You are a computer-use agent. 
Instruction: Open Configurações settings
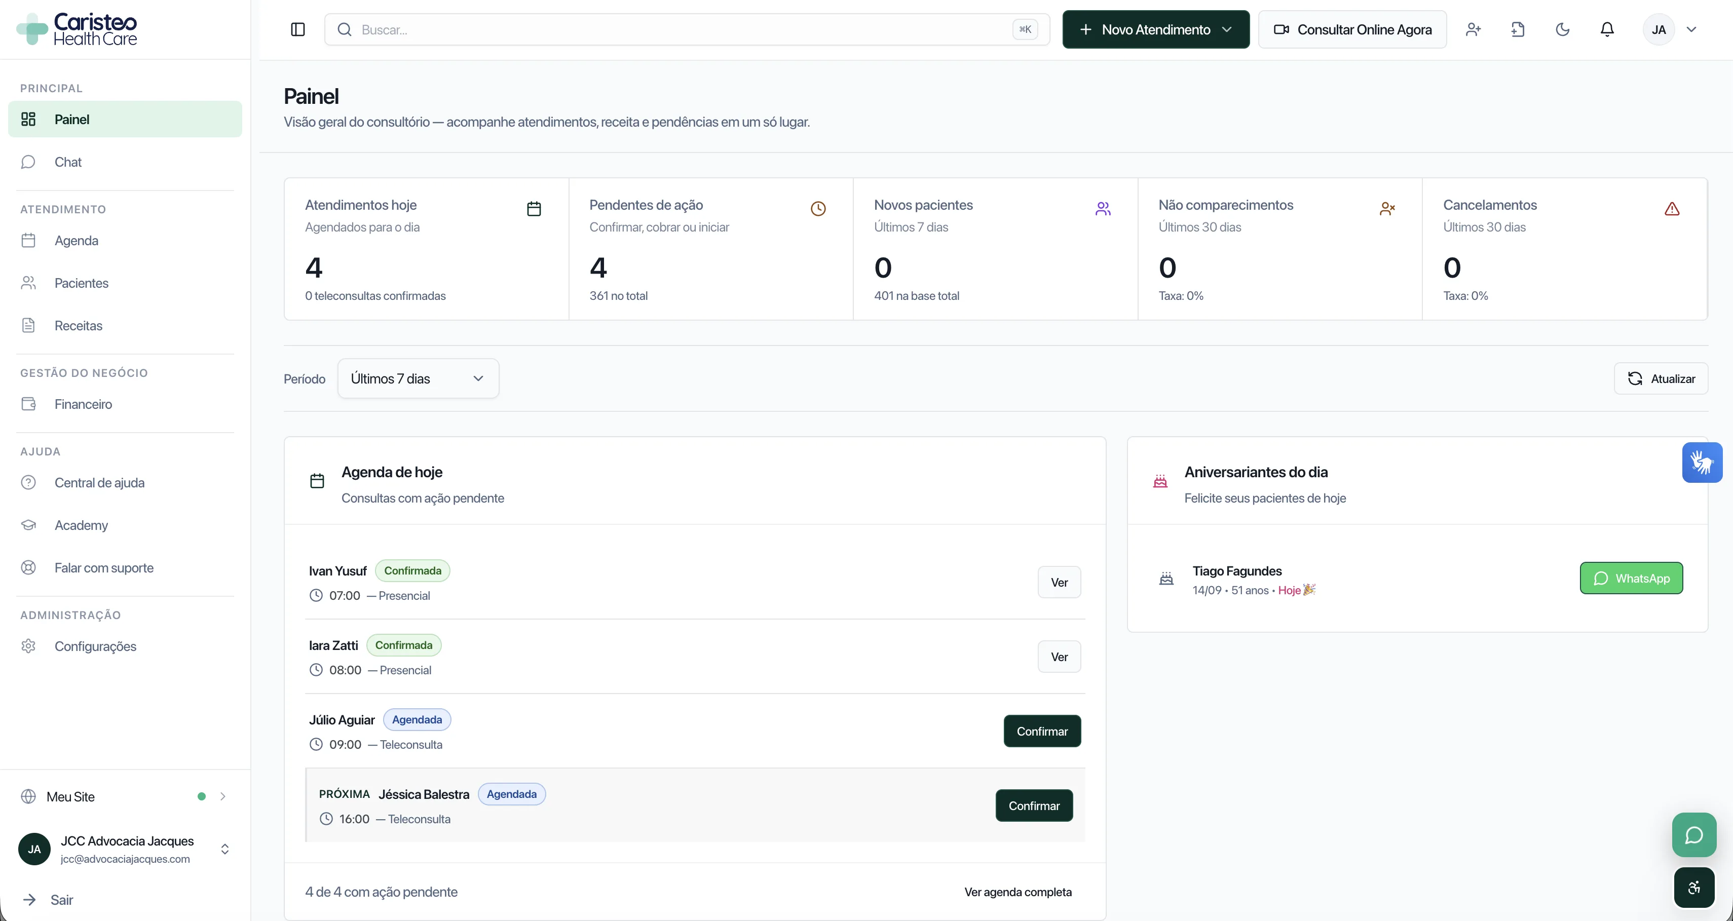(125, 646)
